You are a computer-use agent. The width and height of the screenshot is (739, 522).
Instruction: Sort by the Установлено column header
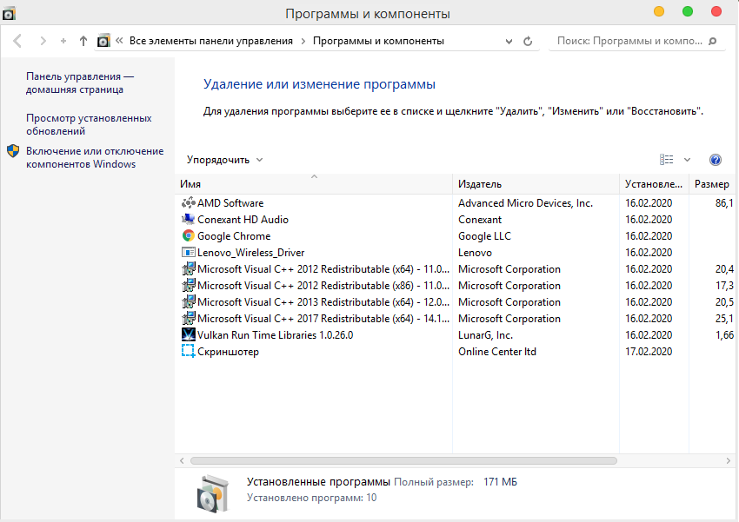pyautogui.click(x=654, y=184)
